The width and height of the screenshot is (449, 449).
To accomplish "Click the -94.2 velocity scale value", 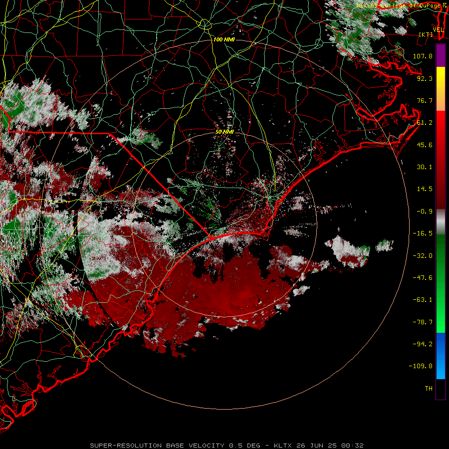I will click(x=423, y=344).
